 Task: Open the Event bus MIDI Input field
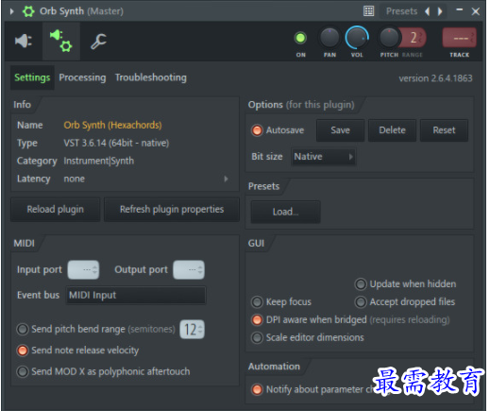tap(136, 295)
